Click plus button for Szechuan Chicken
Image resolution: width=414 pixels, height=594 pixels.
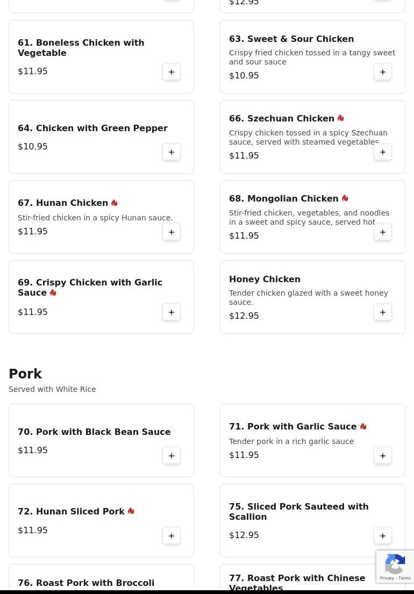click(x=383, y=152)
